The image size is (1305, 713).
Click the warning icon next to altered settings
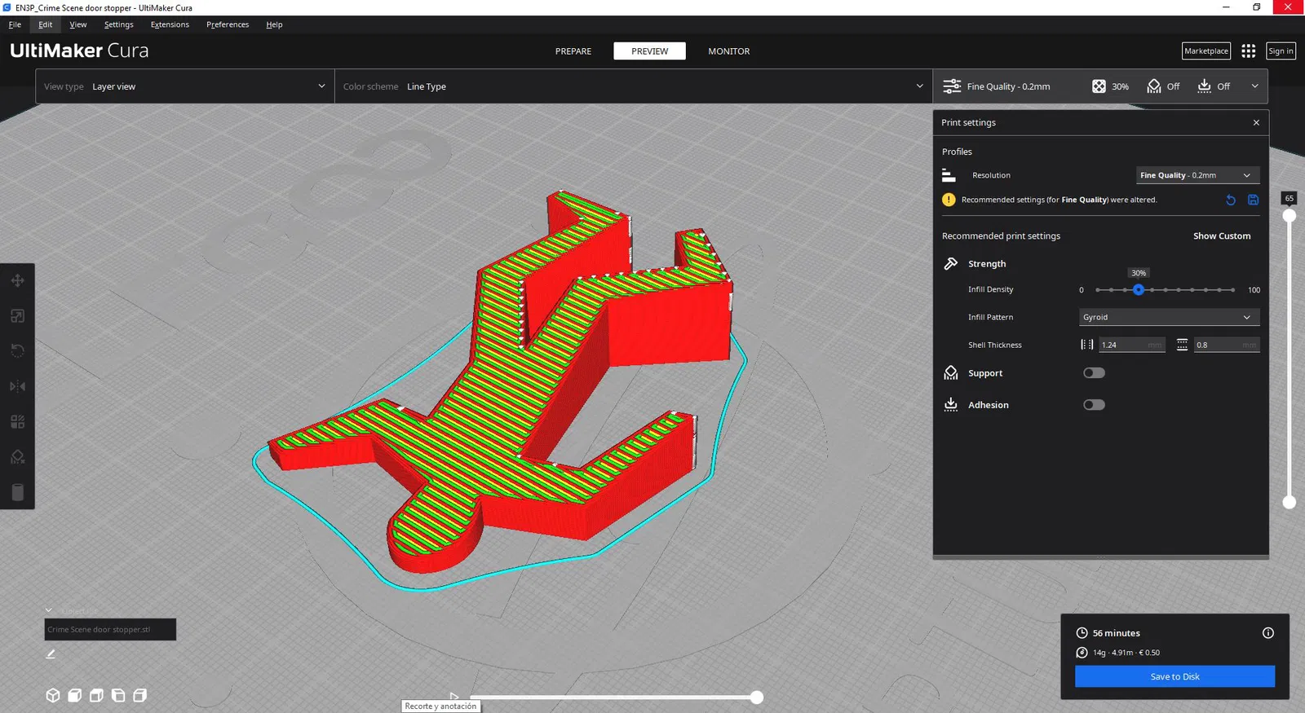(949, 200)
